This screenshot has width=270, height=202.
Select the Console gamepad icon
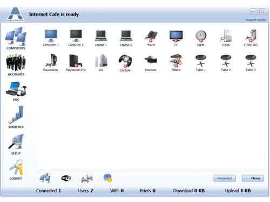click(x=125, y=61)
